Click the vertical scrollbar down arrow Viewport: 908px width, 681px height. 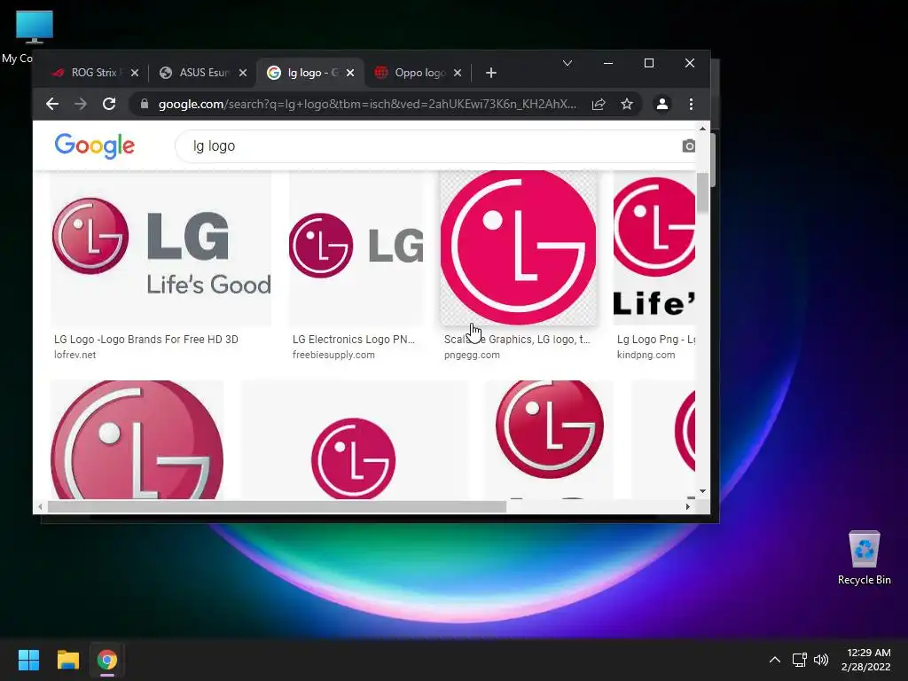(x=702, y=491)
